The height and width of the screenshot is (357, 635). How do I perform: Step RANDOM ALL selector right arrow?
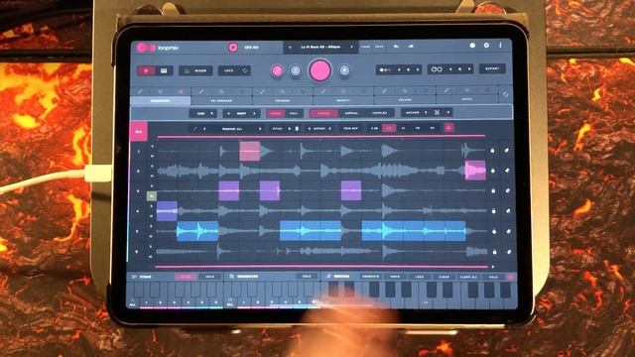pyautogui.click(x=260, y=129)
